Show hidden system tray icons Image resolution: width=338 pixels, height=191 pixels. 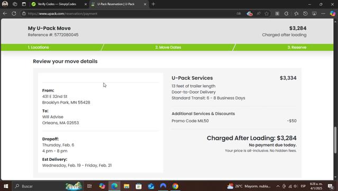(x=278, y=186)
